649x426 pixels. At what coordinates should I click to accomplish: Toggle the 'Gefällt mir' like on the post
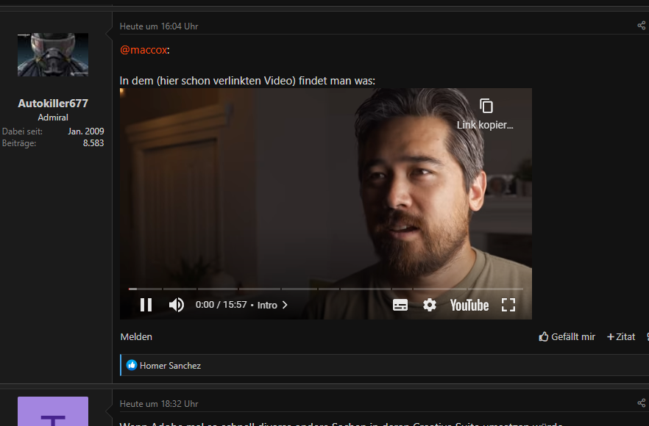tap(567, 336)
